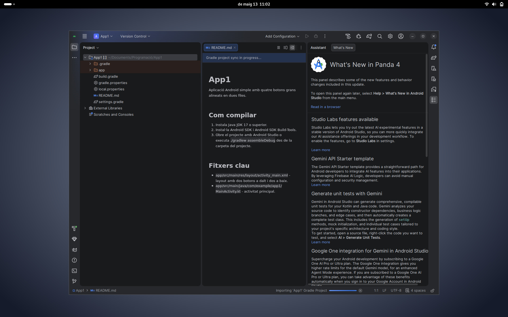Open the Project tool window icon
The width and height of the screenshot is (508, 317).
74,47
